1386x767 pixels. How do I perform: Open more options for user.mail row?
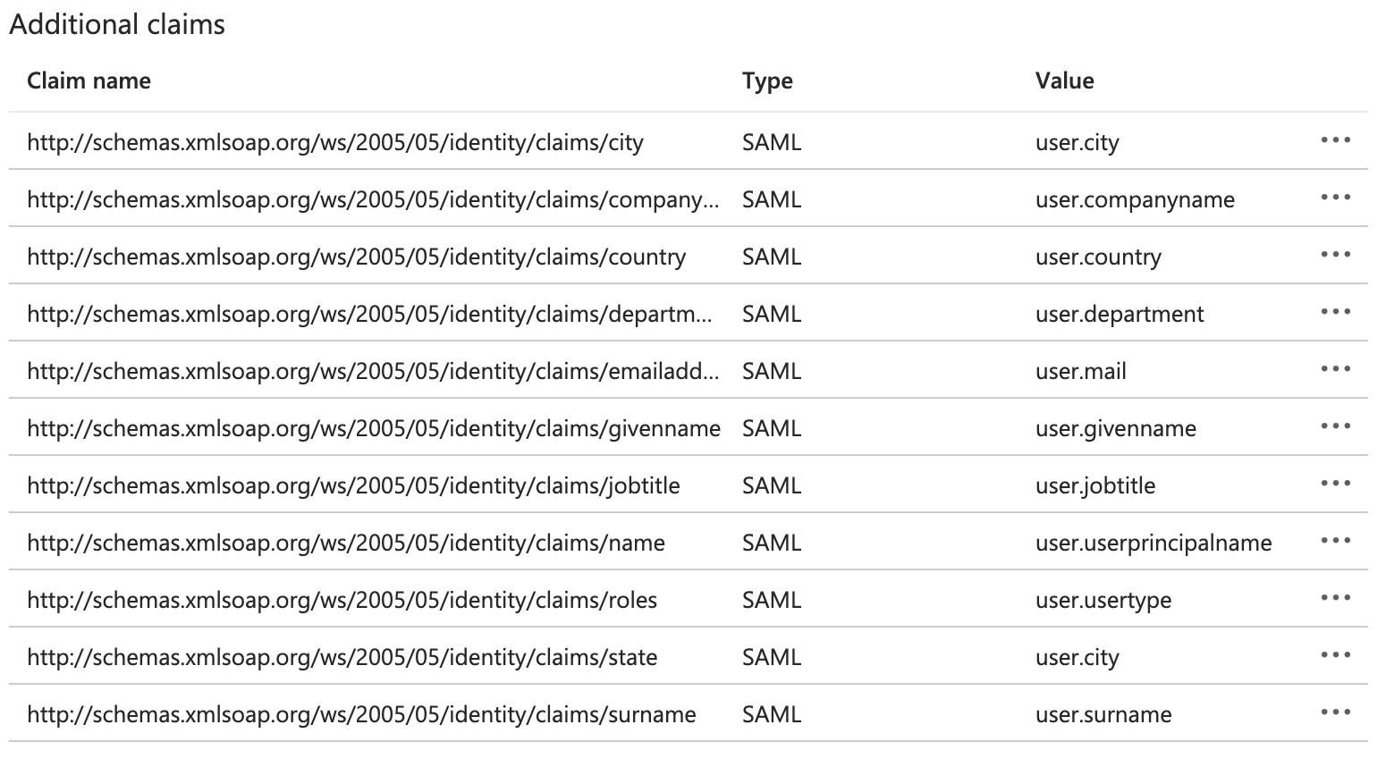(1335, 369)
